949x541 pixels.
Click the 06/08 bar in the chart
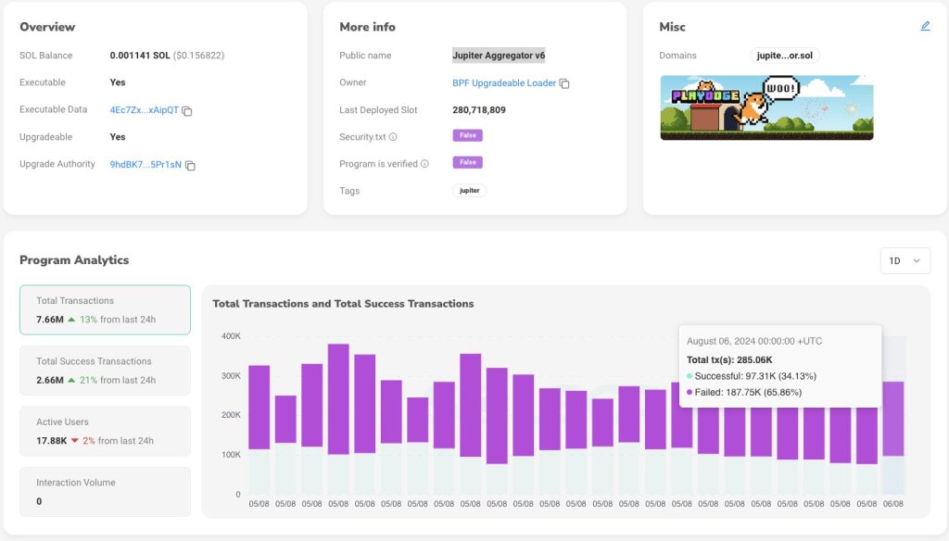pos(893,419)
